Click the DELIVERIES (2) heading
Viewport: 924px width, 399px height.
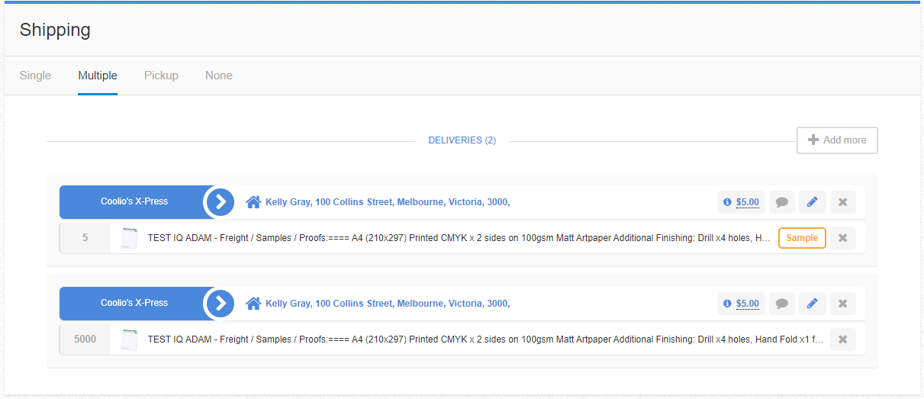[x=462, y=140]
